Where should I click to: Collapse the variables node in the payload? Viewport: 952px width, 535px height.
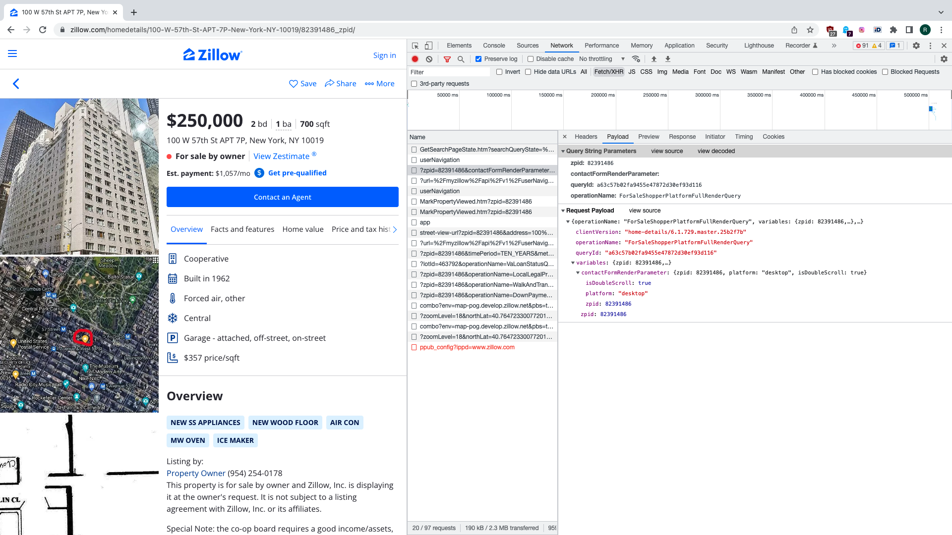pyautogui.click(x=573, y=263)
